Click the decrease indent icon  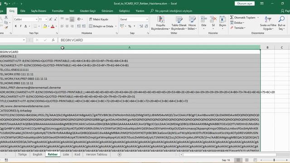point(79,26)
